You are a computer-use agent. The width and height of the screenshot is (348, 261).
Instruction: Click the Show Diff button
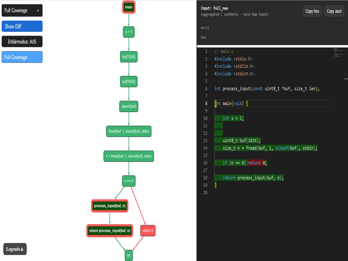[22, 26]
